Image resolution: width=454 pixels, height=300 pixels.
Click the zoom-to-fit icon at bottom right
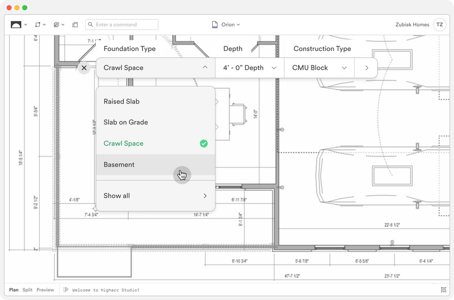pyautogui.click(x=443, y=290)
